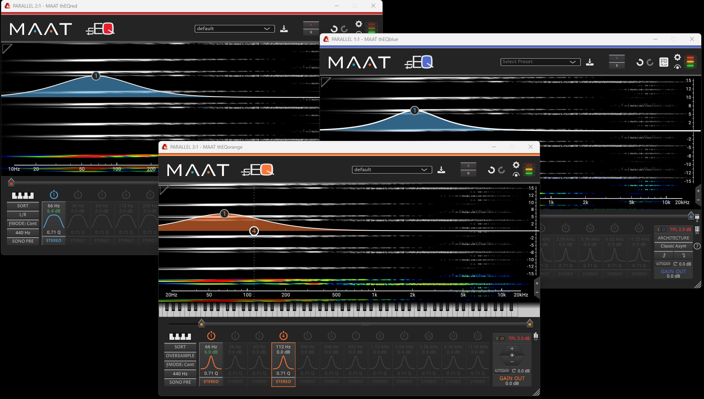Screen dimensions: 704x399
Task: Click undo arrow in thEQorange window
Action: 491,170
